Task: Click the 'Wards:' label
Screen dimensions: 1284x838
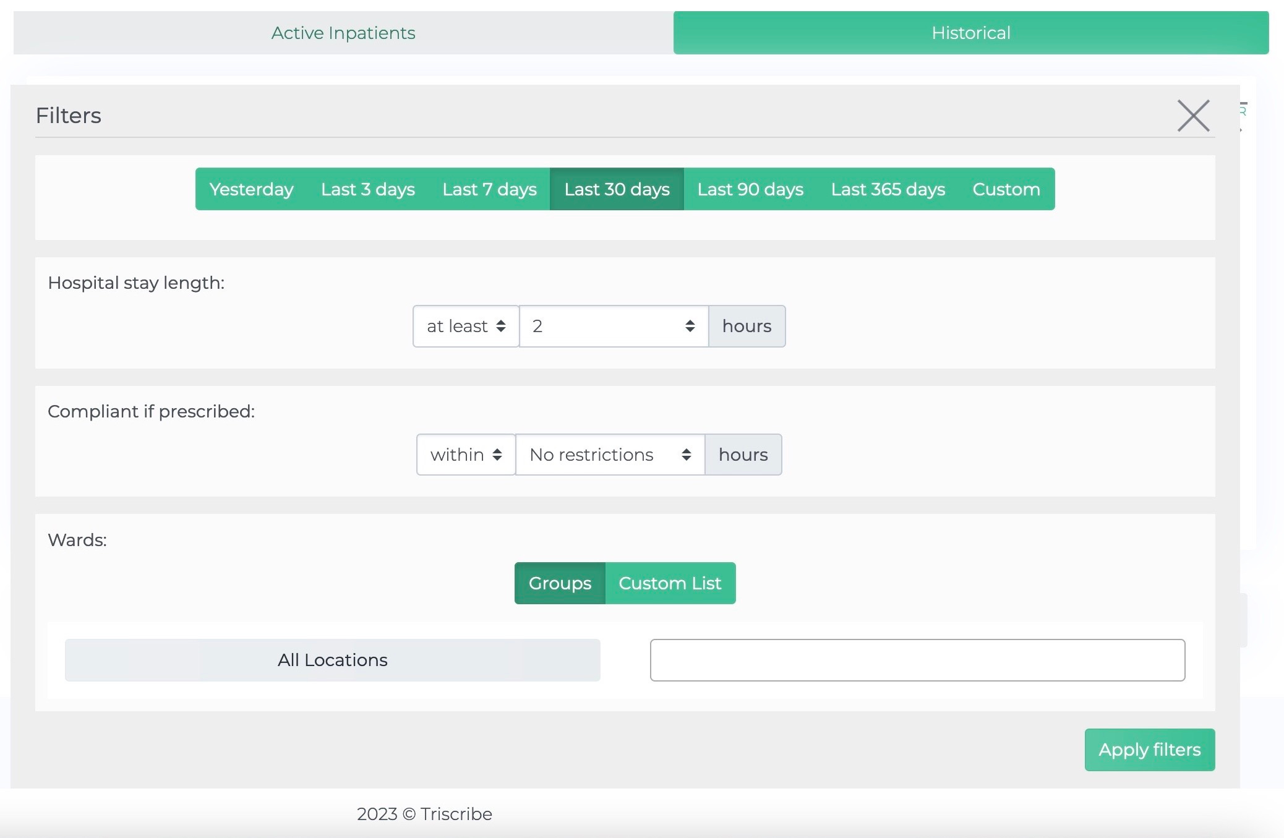Action: click(77, 540)
